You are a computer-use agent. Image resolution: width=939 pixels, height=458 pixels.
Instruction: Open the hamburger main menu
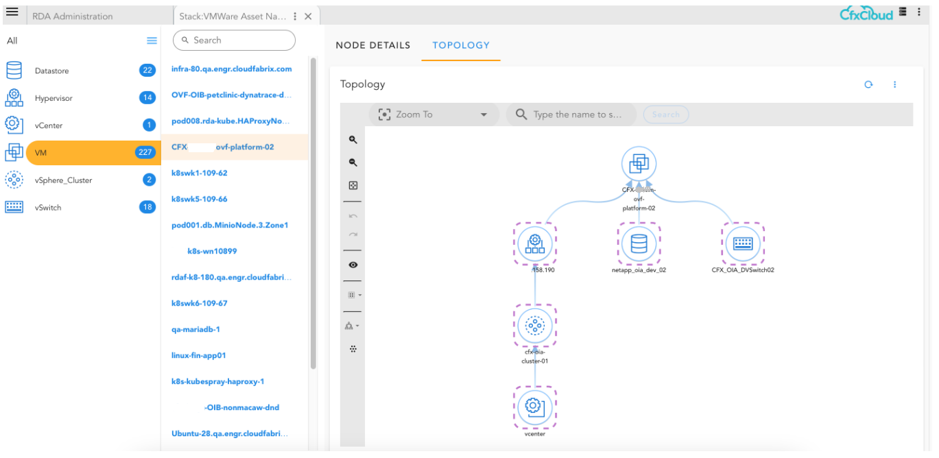(x=12, y=12)
